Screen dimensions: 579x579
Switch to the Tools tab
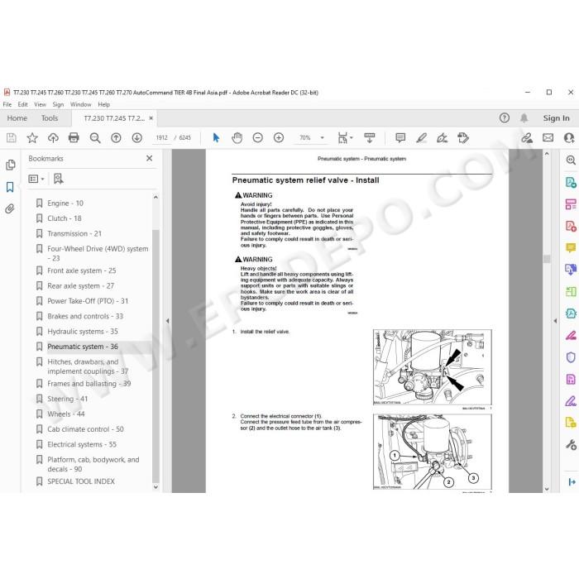pos(50,118)
